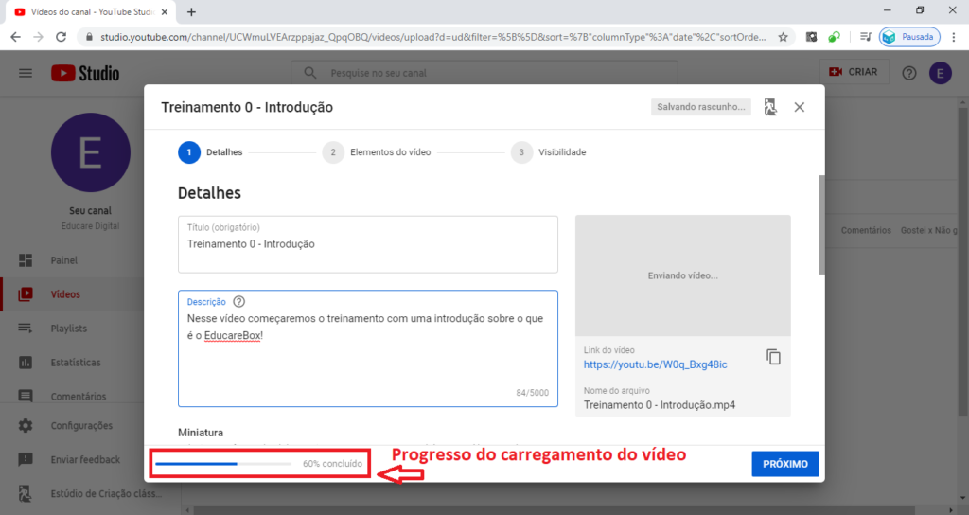Go to step 3 Visibilidade
Viewport: 969px width, 515px height.
pyautogui.click(x=548, y=152)
